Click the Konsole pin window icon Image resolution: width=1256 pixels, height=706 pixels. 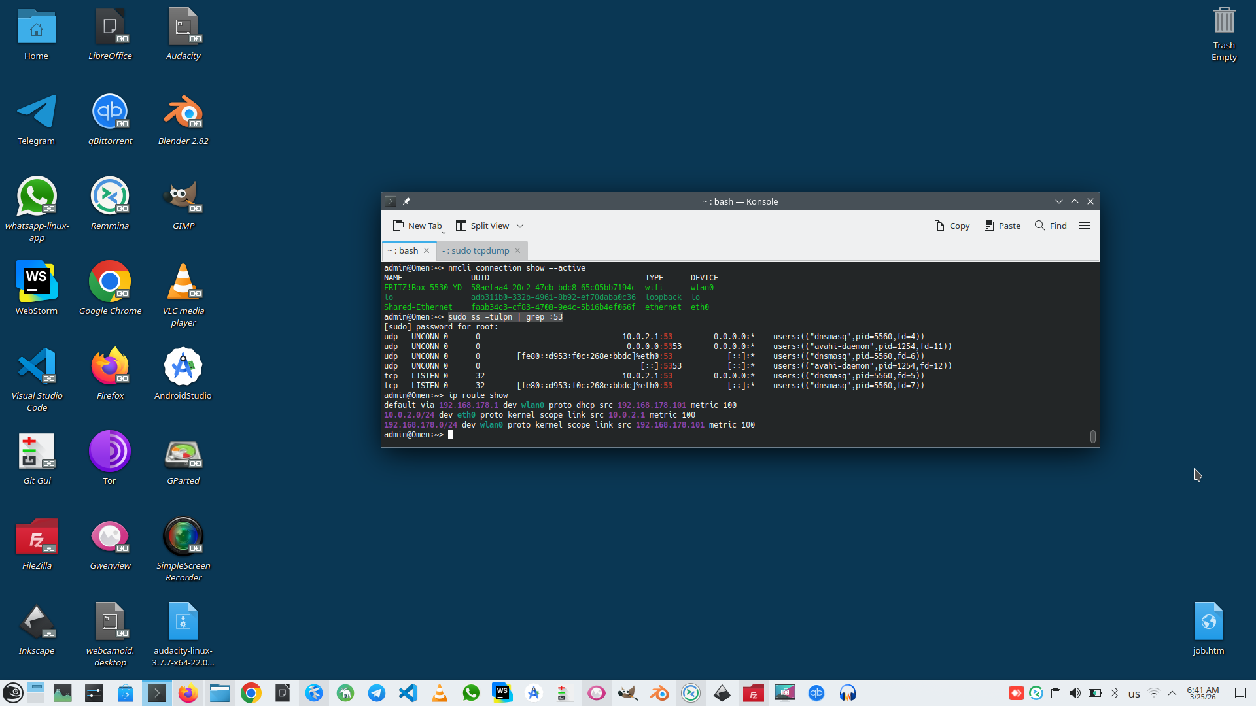tap(406, 201)
